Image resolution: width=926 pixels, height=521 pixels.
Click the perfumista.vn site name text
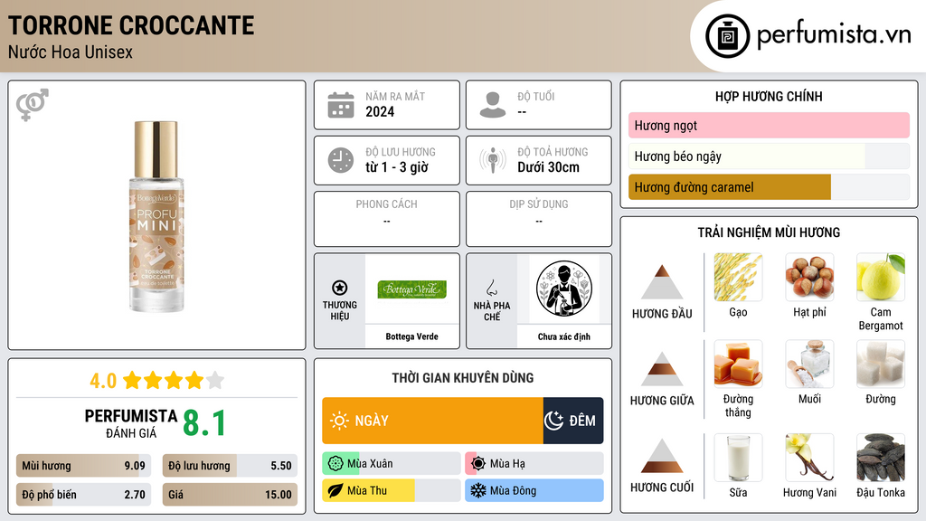(835, 35)
